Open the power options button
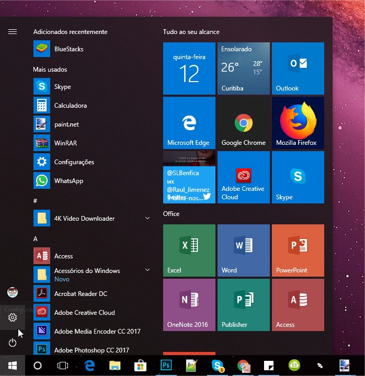 [13, 343]
